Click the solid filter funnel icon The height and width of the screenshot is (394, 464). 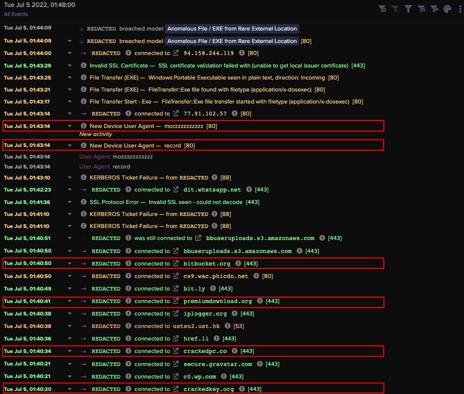coord(408,8)
